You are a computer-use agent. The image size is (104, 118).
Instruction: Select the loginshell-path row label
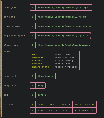[14, 36]
